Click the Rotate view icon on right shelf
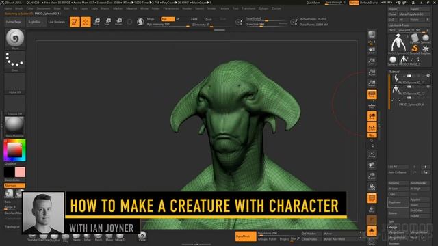This screenshot has width=438, height=246. tap(372, 187)
